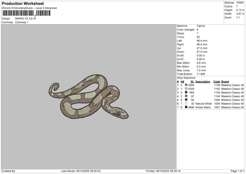Viewport: 246px width, 174px height.
Task: Select the color swatch for code 1142
Action: 186,89
